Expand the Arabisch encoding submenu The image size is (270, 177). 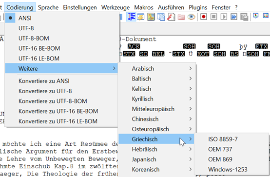point(157,68)
